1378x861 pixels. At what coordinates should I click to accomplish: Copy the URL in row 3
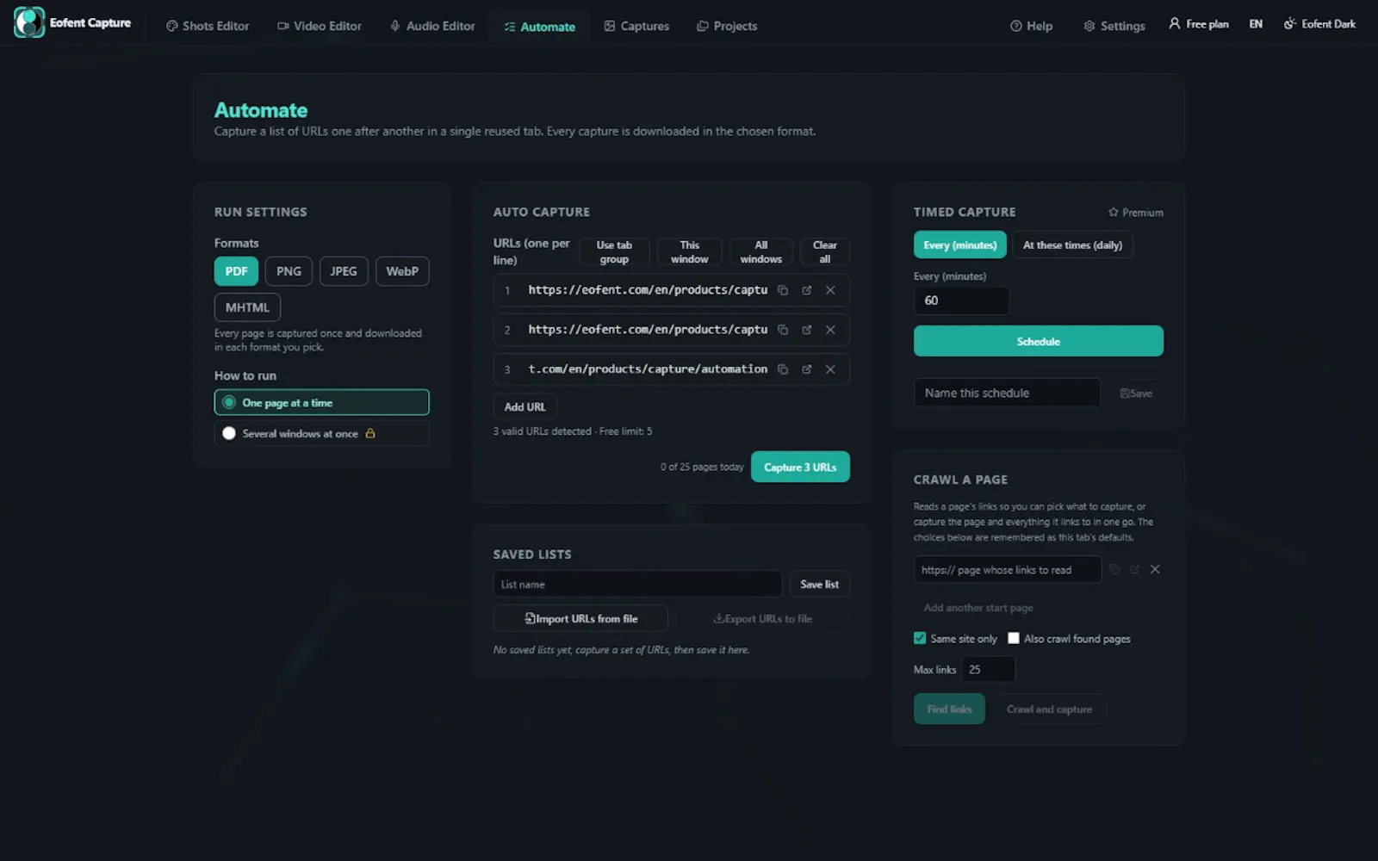click(x=783, y=369)
